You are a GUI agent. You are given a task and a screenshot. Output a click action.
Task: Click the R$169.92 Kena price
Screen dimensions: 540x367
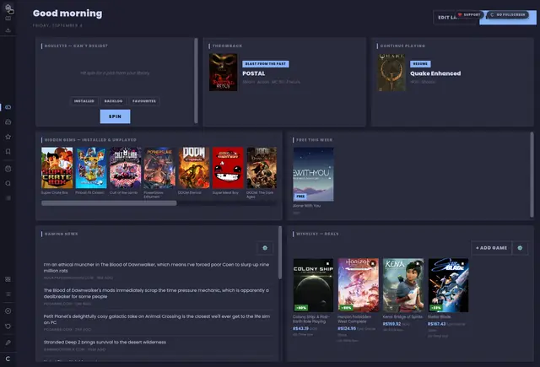391,324
